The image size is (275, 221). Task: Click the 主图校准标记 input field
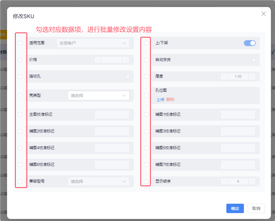click(112, 115)
